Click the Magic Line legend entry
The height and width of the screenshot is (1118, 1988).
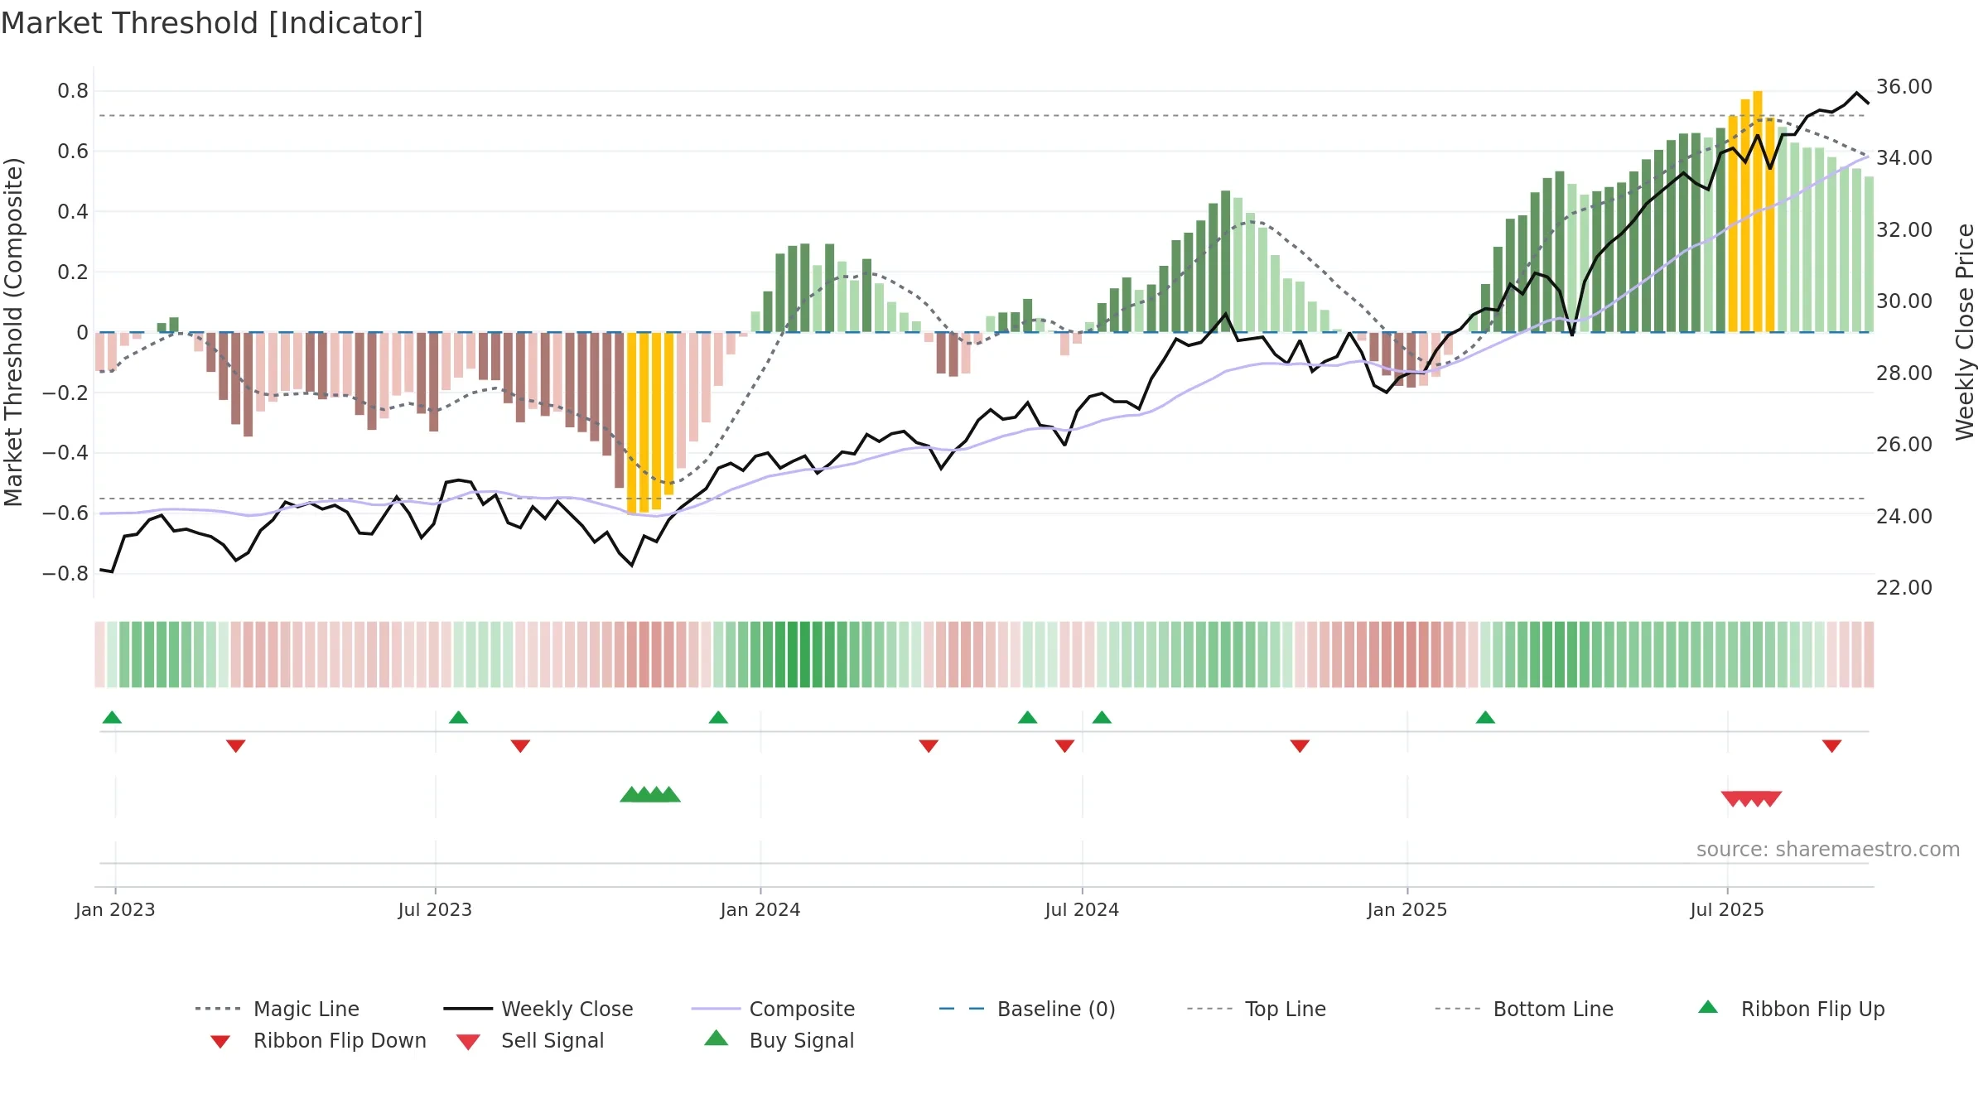277,1009
